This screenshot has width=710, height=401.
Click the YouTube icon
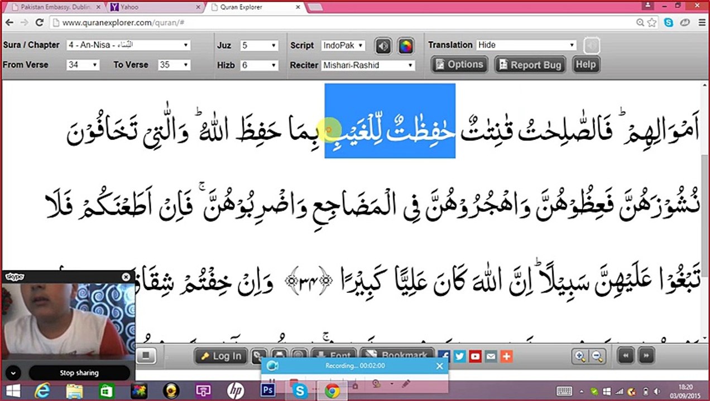[475, 356]
